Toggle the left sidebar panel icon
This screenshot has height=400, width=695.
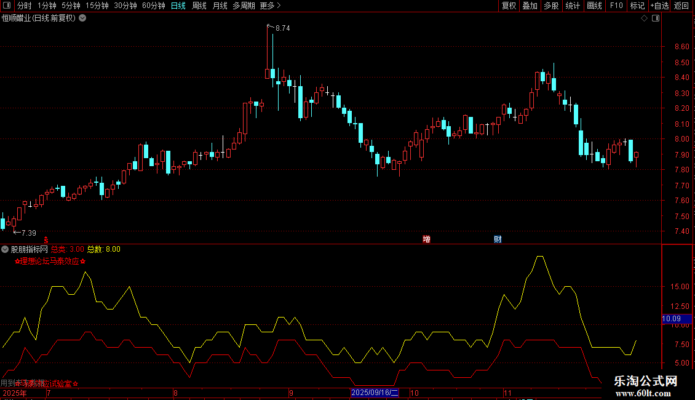[7, 6]
